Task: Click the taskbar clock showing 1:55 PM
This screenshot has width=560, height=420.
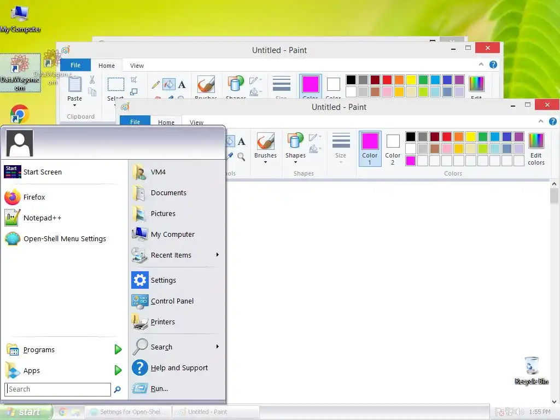Action: point(540,412)
